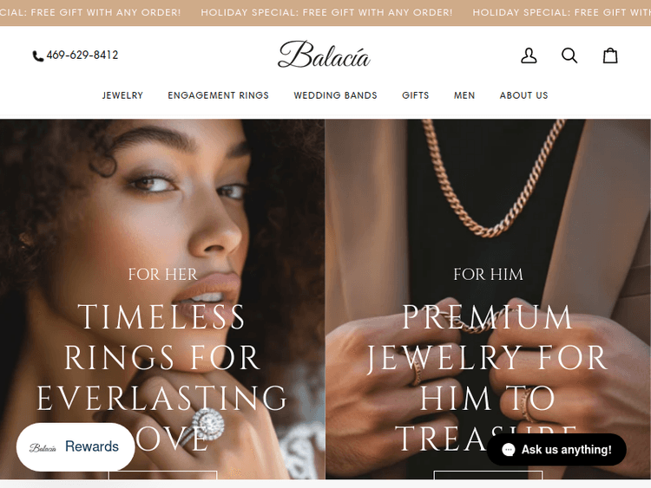Click the chat bubble icon

coord(508,450)
